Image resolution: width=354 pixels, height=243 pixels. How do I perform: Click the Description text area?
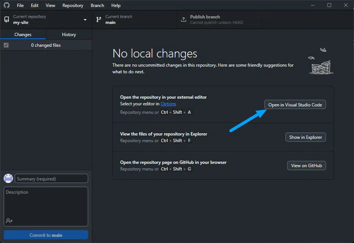[46, 206]
